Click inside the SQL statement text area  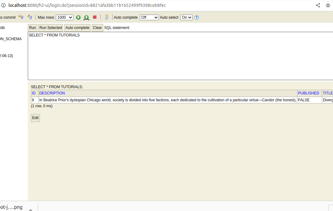click(180, 56)
